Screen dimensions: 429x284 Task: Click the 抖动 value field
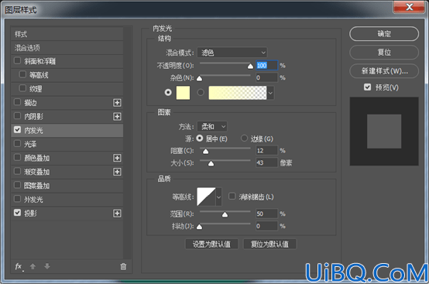[x=266, y=226]
